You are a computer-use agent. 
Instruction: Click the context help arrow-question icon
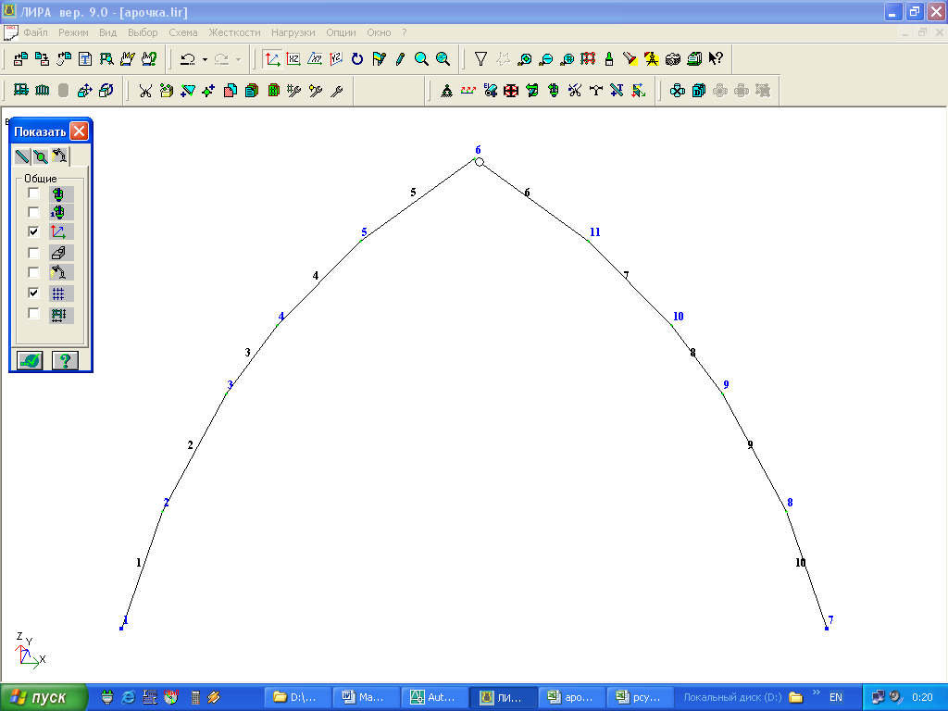pos(716,58)
